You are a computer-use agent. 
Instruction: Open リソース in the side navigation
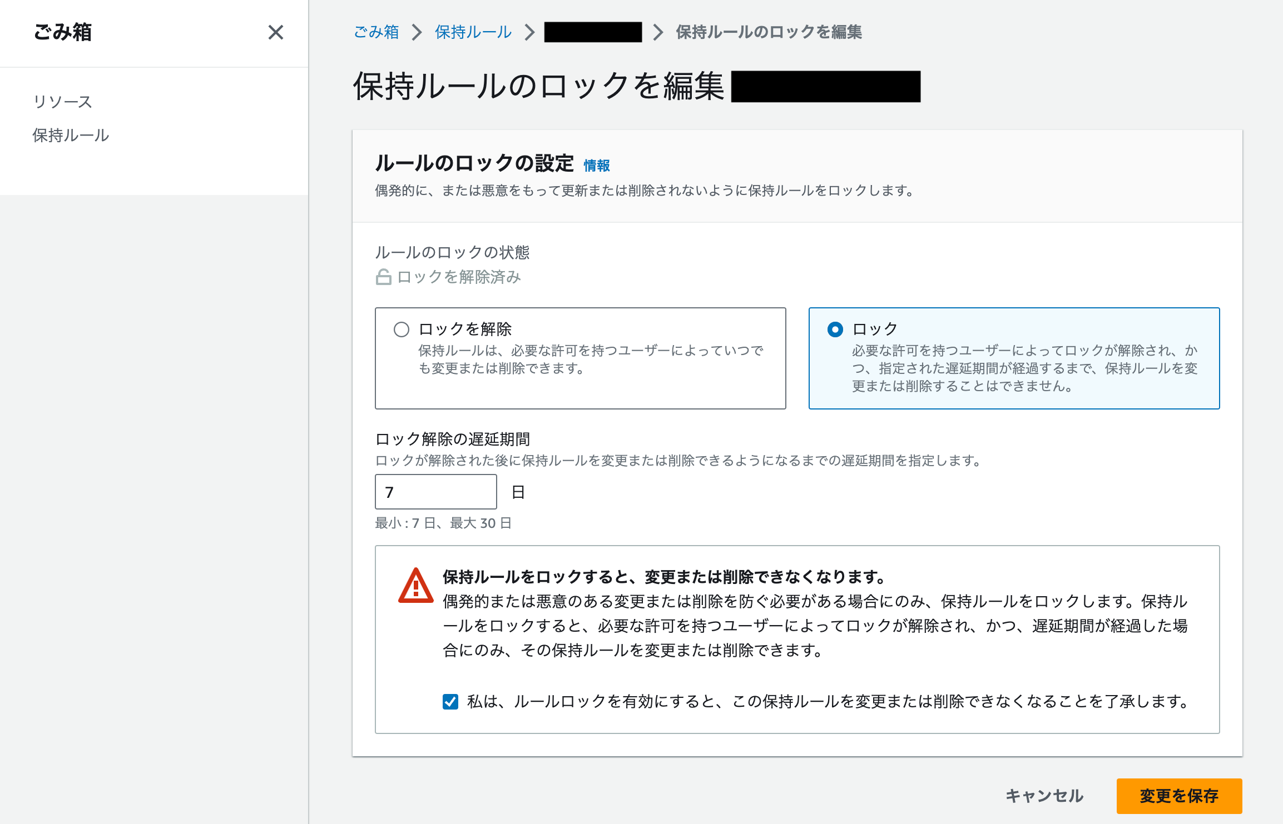click(62, 102)
